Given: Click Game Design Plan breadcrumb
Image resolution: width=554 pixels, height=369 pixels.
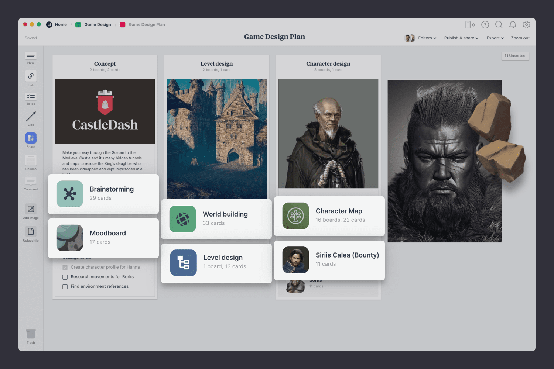Looking at the screenshot, I should tap(147, 25).
